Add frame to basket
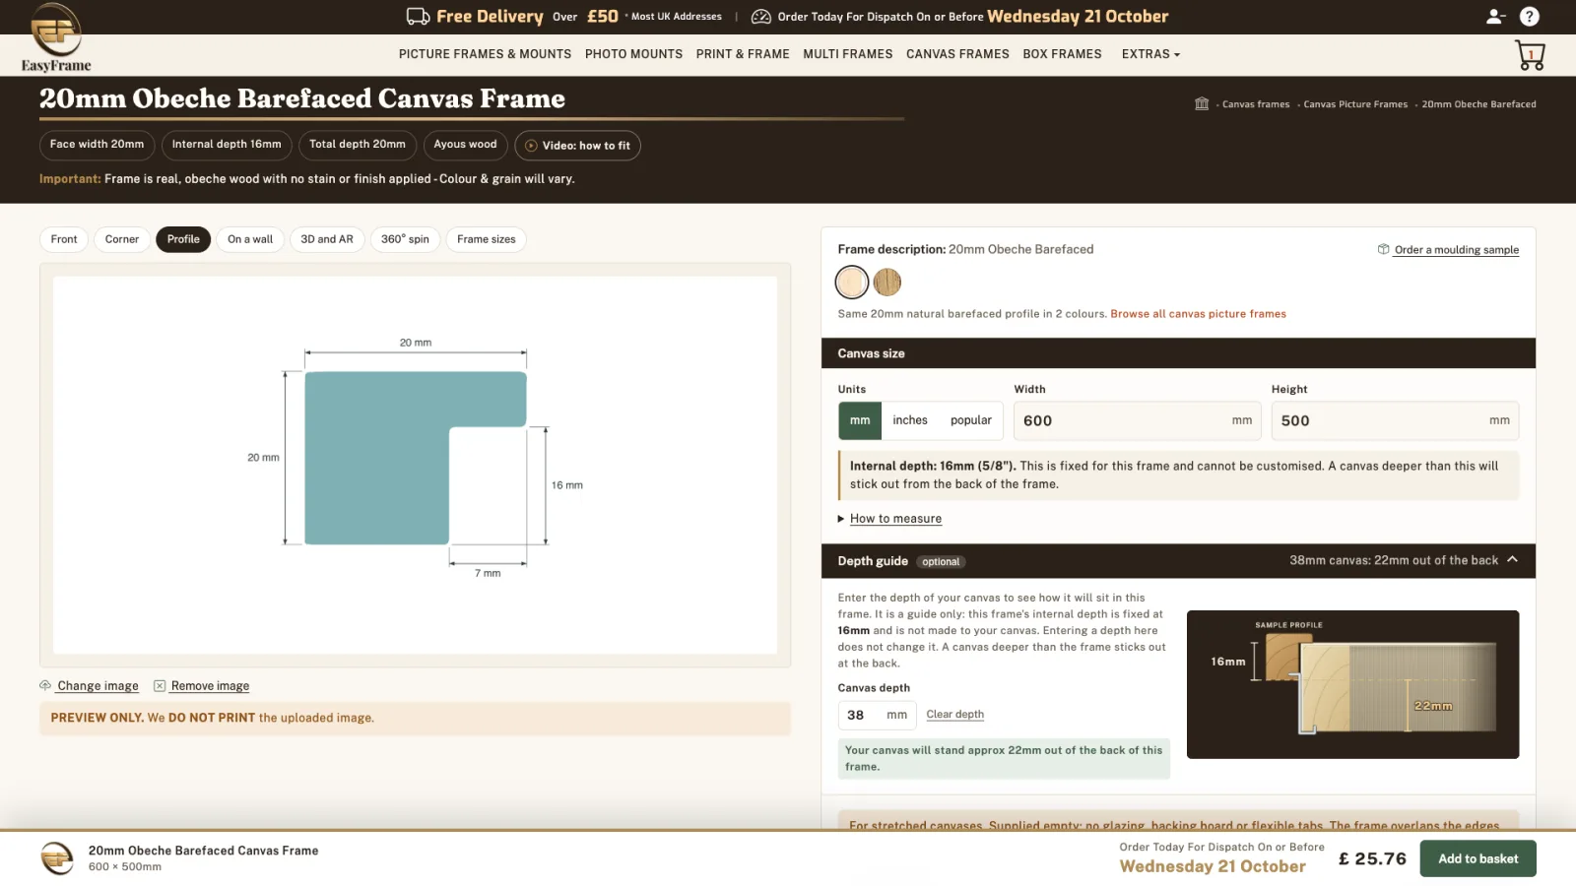The width and height of the screenshot is (1576, 886). coord(1477,858)
